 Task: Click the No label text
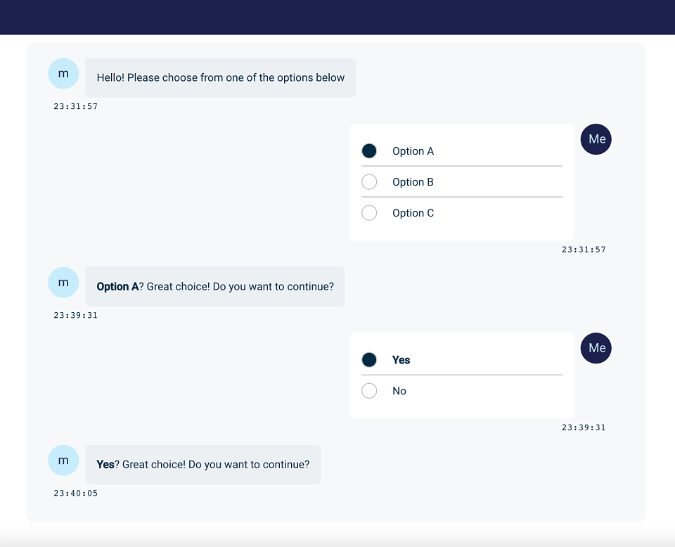(x=399, y=391)
